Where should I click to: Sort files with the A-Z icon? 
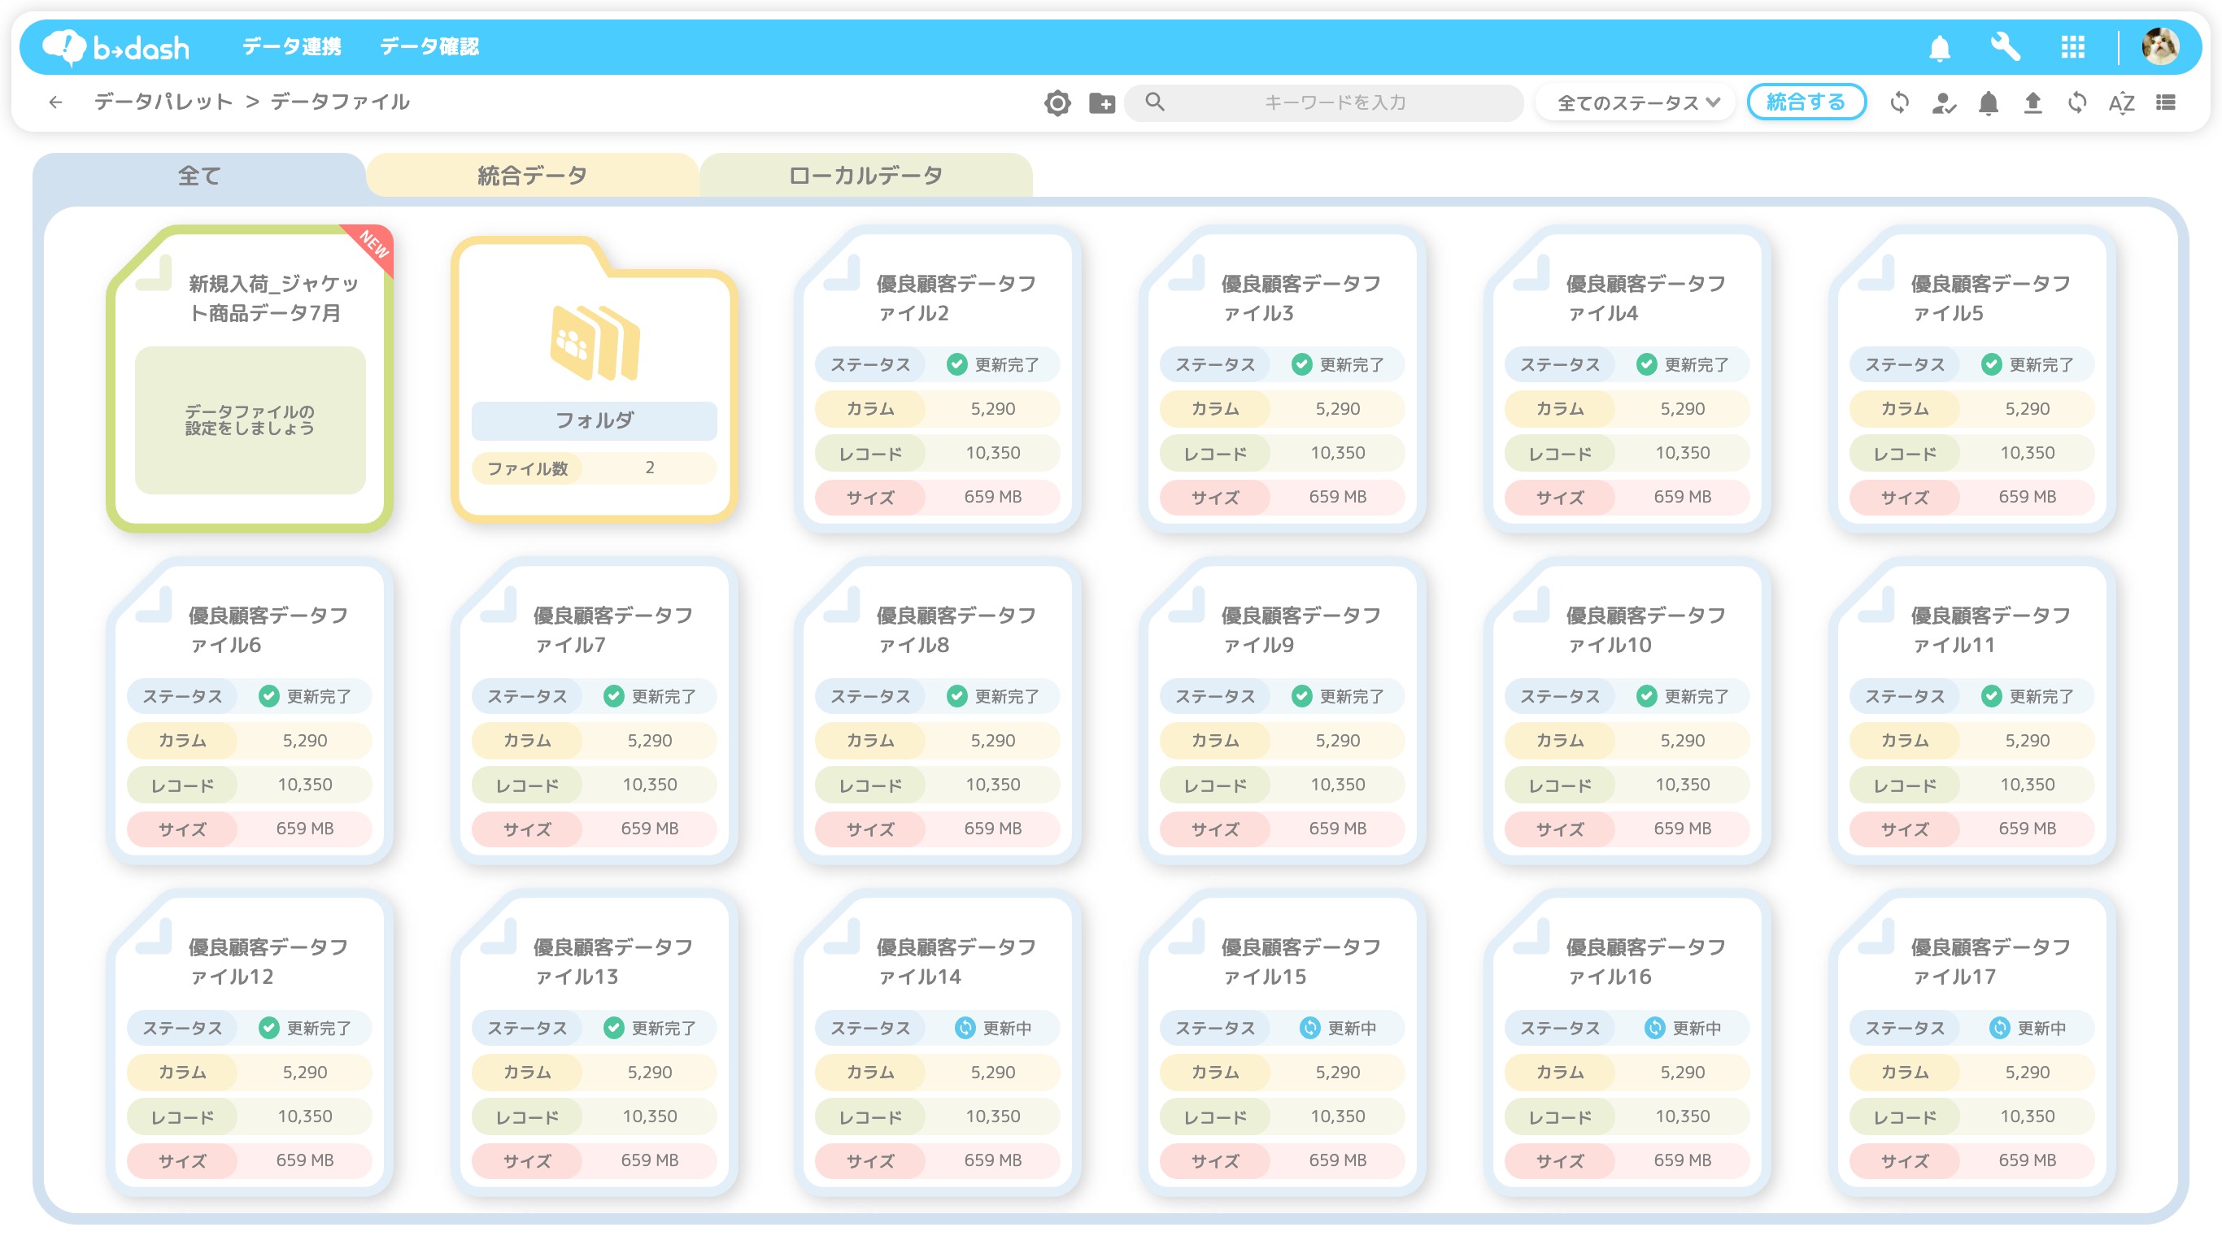(2121, 102)
